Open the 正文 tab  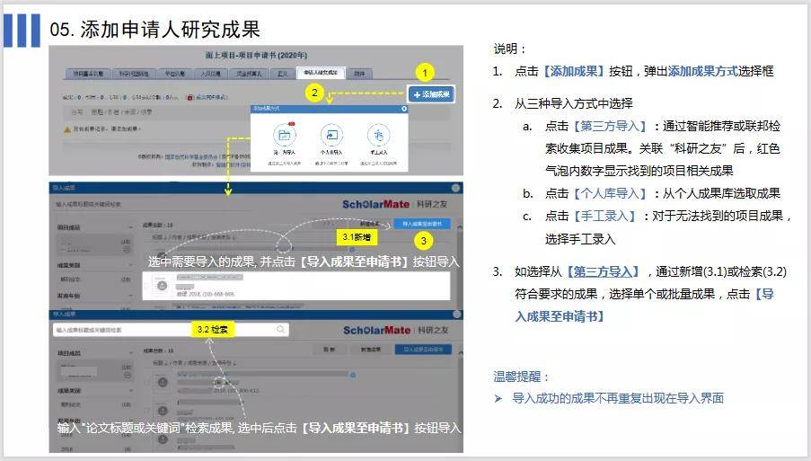[282, 74]
